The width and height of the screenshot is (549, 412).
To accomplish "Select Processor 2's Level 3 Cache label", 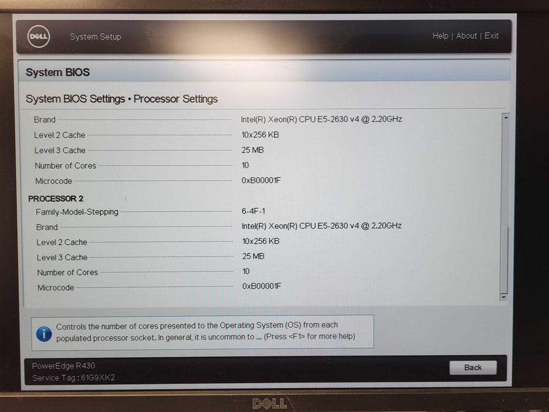I will [62, 257].
